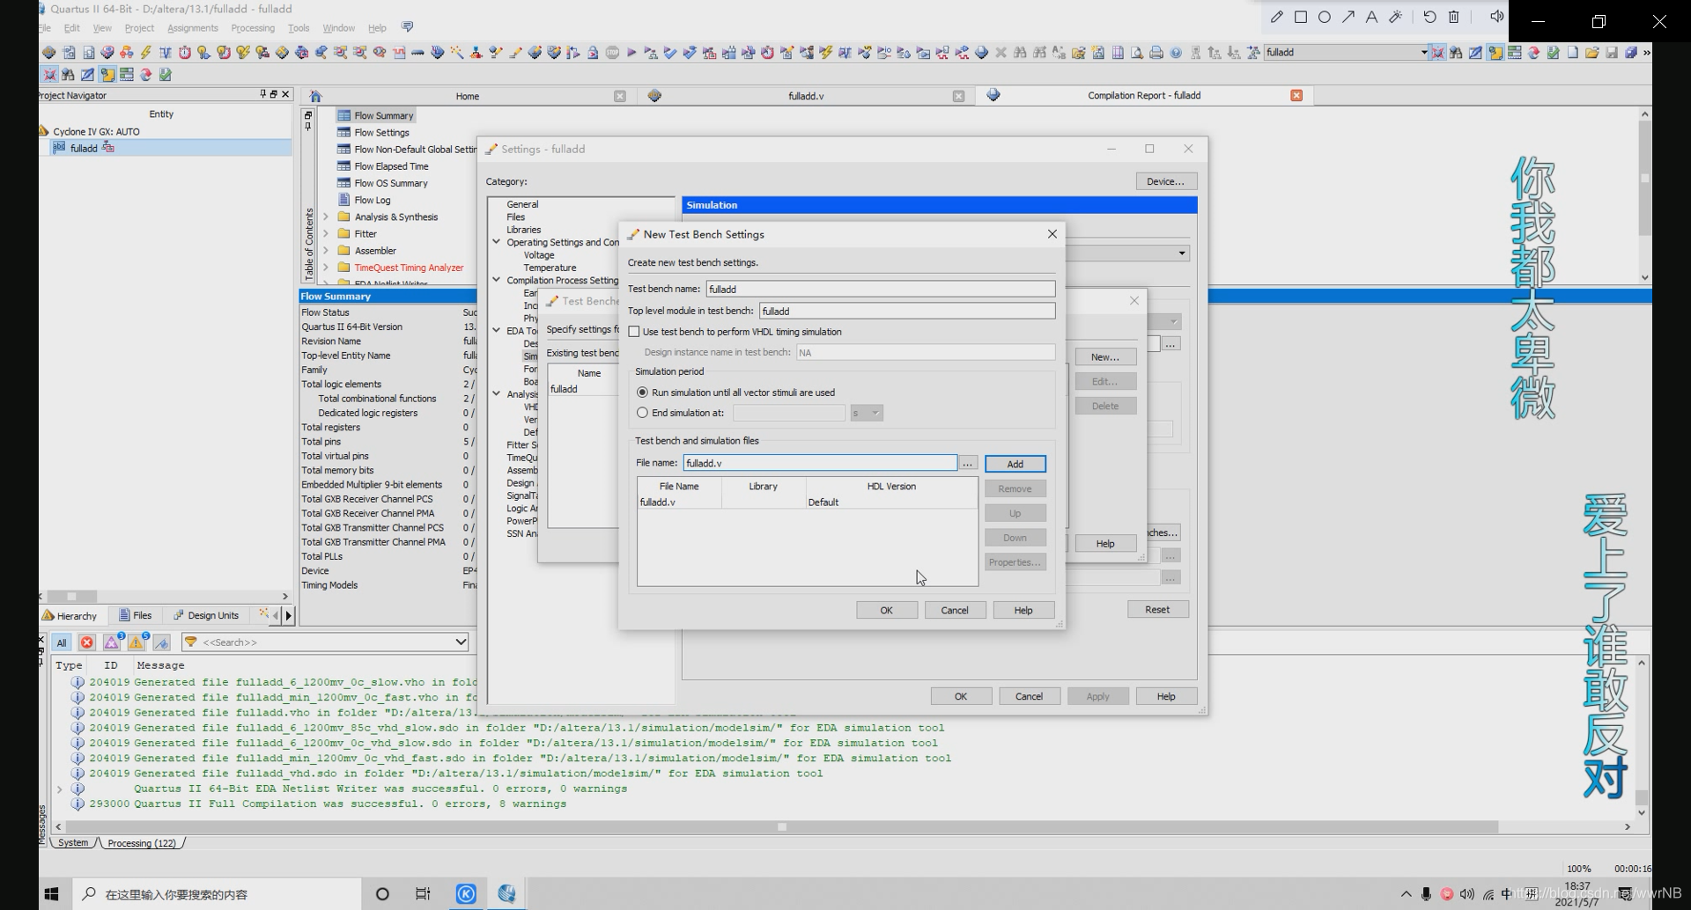Click the speaker volume icon in overlay bar
The image size is (1691, 910).
[x=1496, y=17]
